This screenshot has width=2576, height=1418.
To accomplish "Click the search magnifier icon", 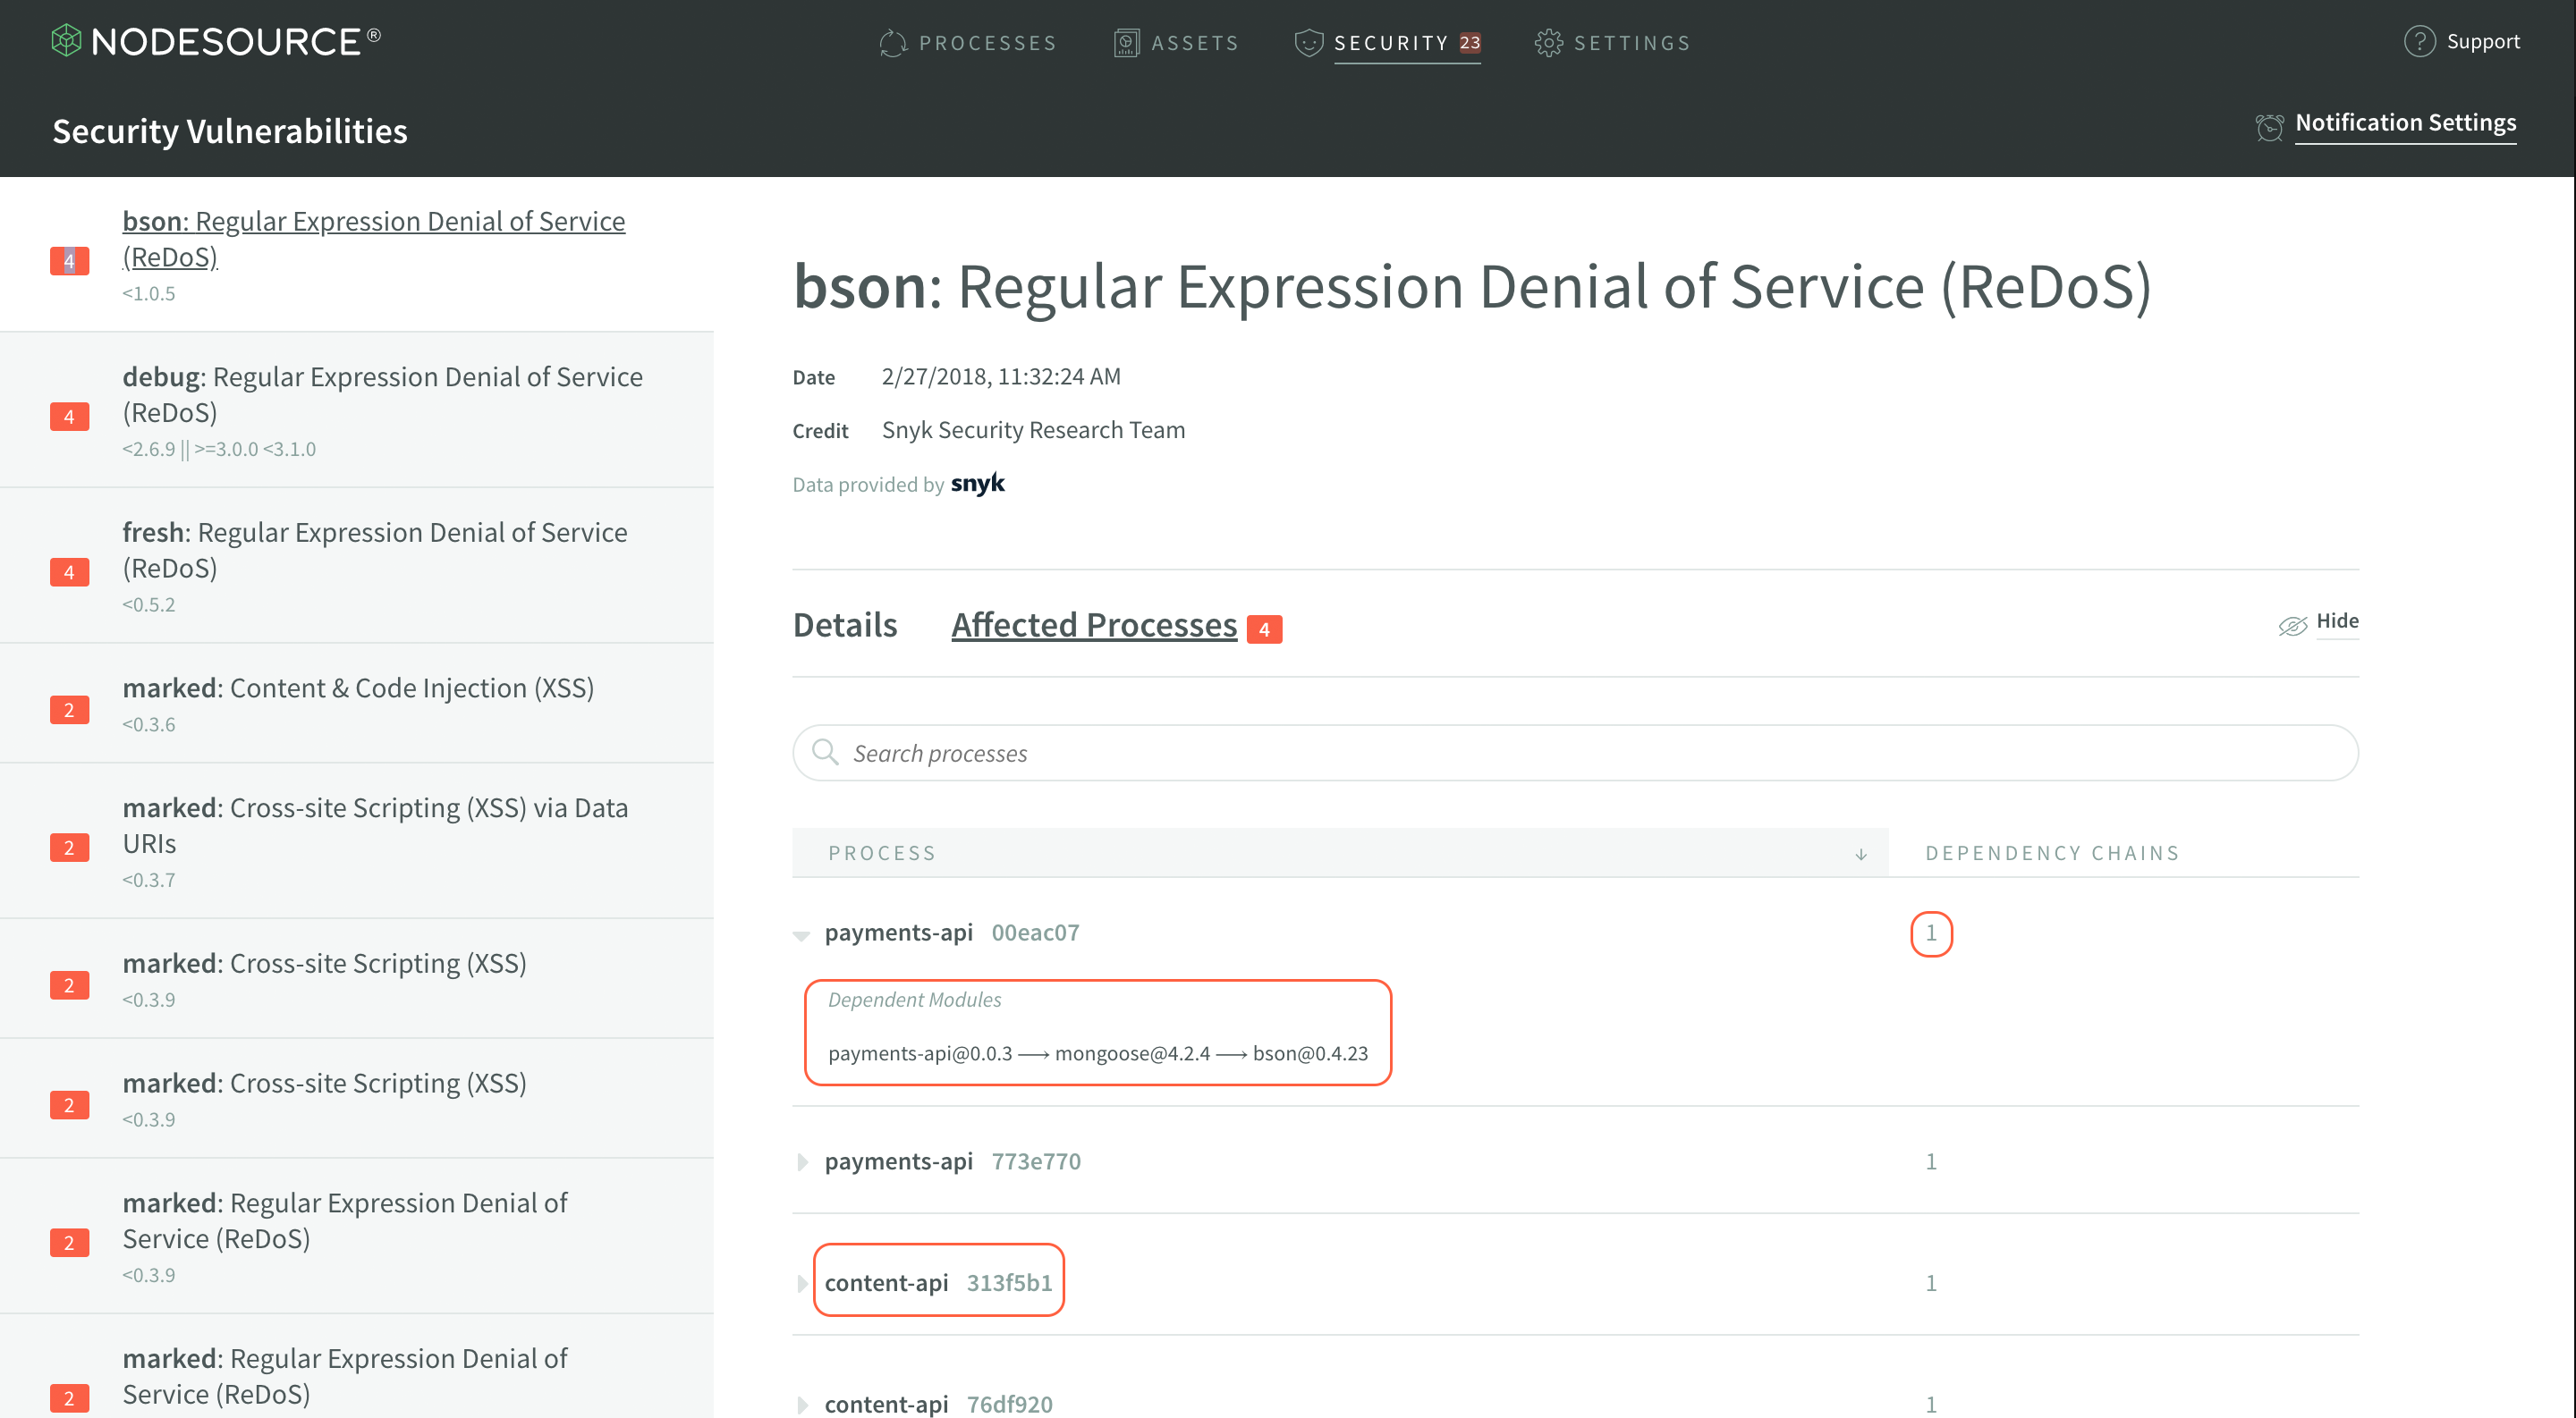I will click(825, 752).
